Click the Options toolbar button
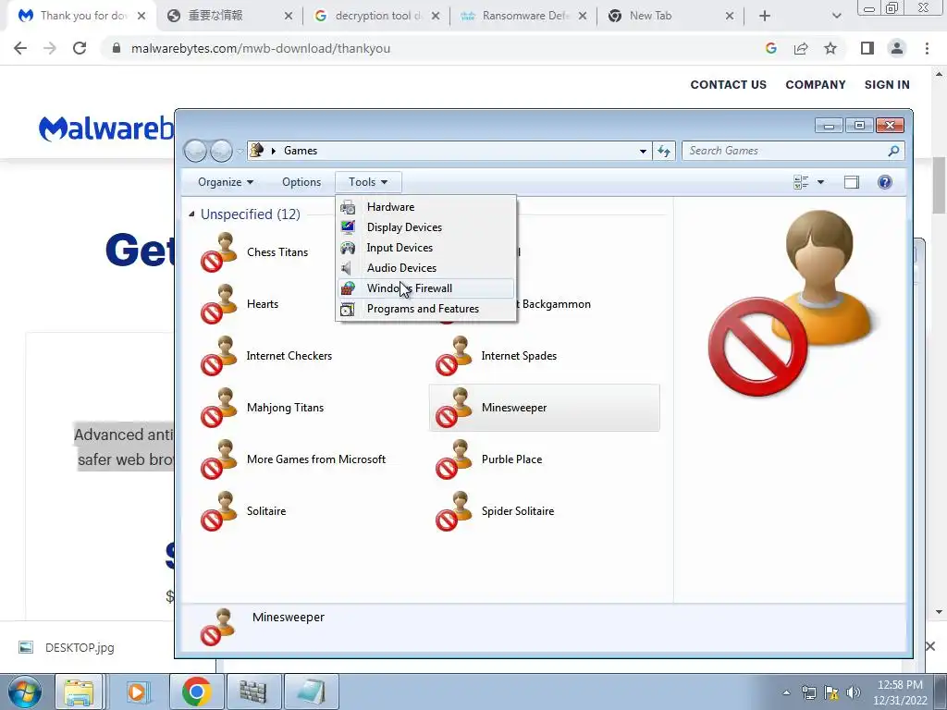Screen dimensions: 947x710 tap(301, 182)
